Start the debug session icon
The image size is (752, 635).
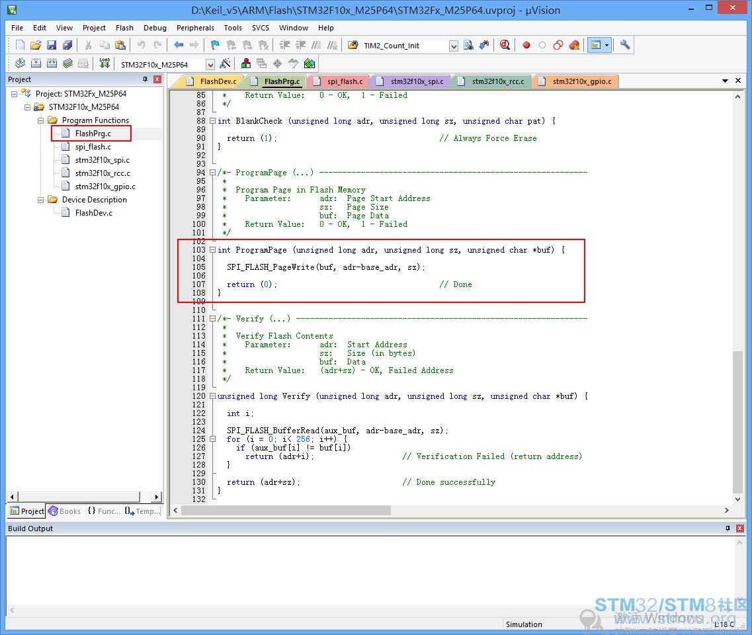[505, 45]
